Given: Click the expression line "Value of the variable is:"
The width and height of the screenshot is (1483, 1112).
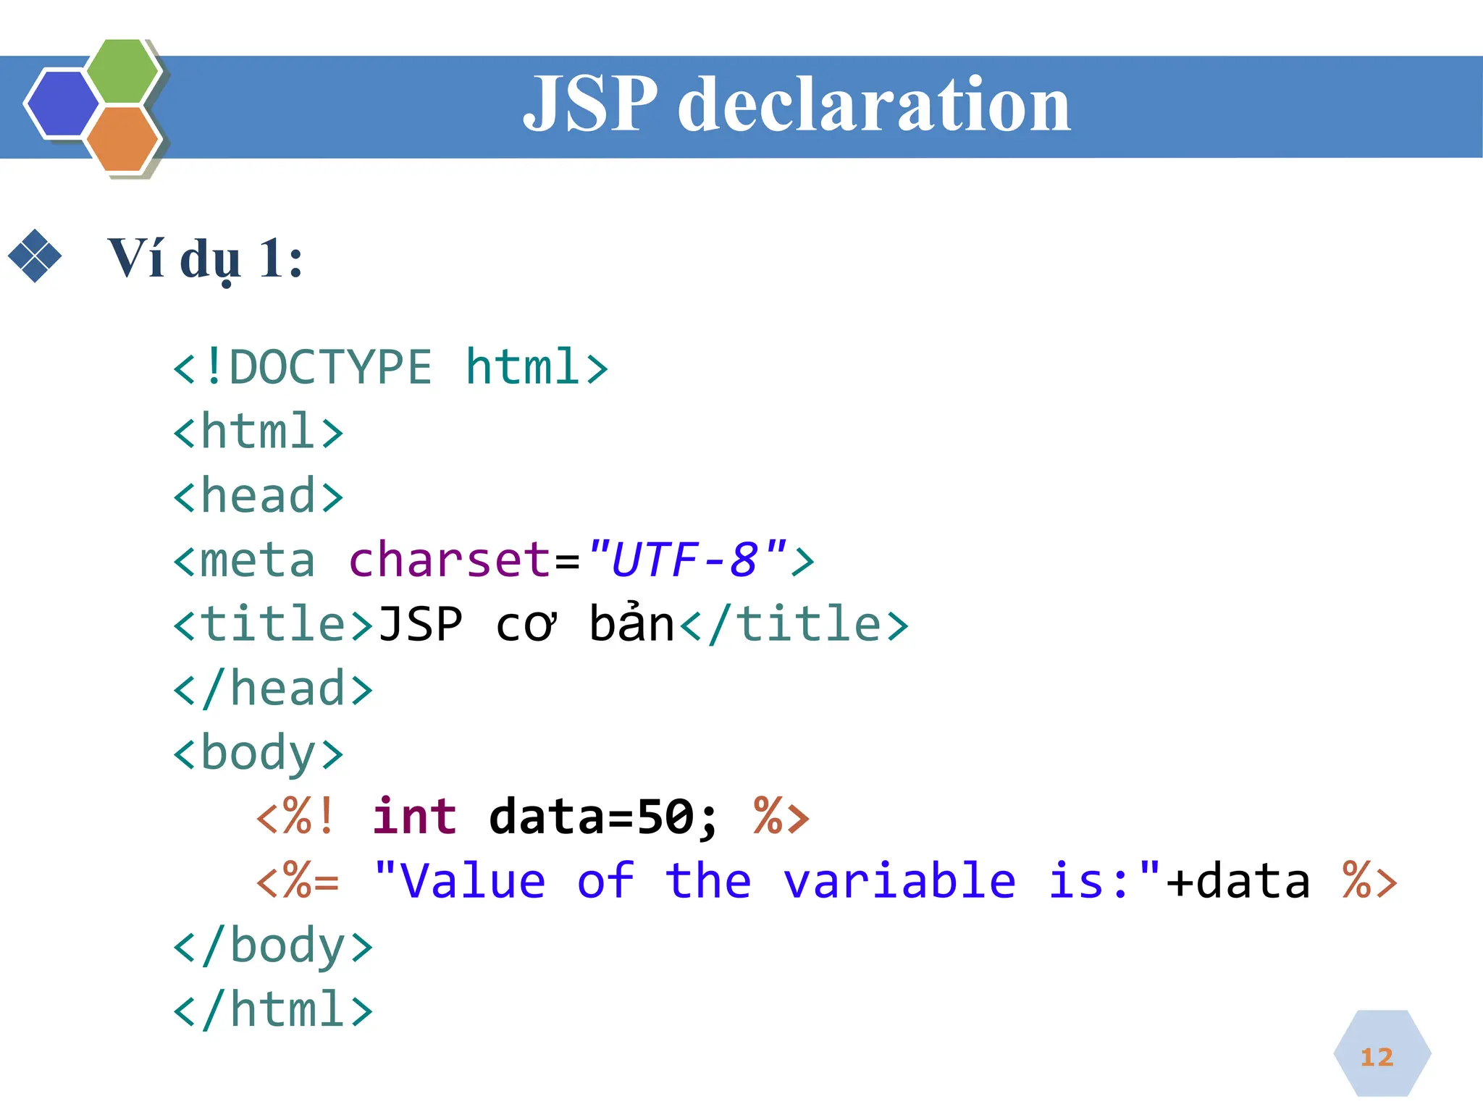Looking at the screenshot, I should click(827, 881).
